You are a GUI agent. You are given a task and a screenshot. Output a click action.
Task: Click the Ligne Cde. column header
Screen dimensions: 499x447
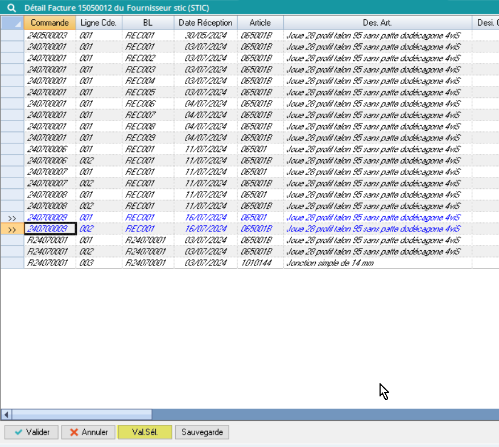coord(98,23)
